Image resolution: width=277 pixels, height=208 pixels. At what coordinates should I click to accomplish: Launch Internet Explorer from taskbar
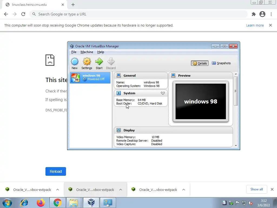(24, 203)
